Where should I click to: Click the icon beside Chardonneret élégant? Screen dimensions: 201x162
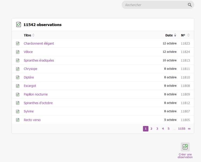pyautogui.click(x=18, y=43)
